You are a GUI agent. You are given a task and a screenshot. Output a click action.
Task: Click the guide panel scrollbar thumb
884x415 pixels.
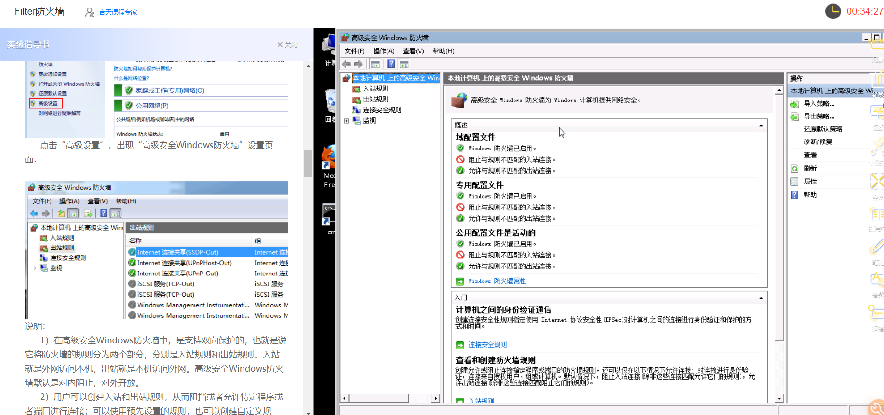tap(308, 163)
